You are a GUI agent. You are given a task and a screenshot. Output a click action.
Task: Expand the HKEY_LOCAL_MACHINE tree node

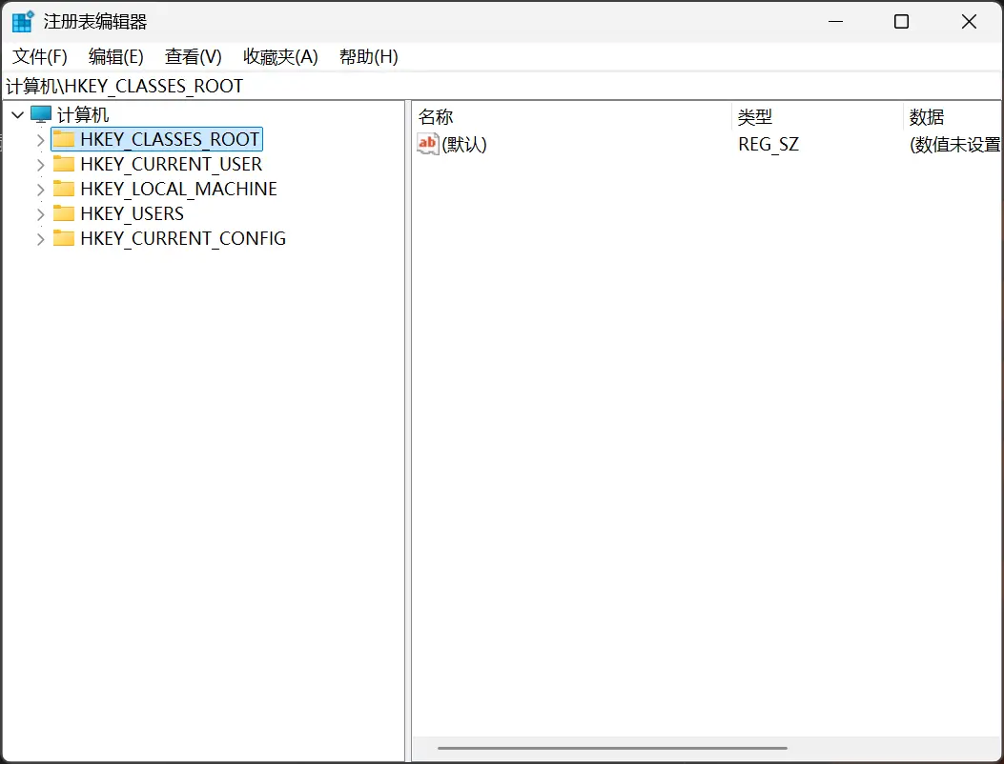pos(40,188)
